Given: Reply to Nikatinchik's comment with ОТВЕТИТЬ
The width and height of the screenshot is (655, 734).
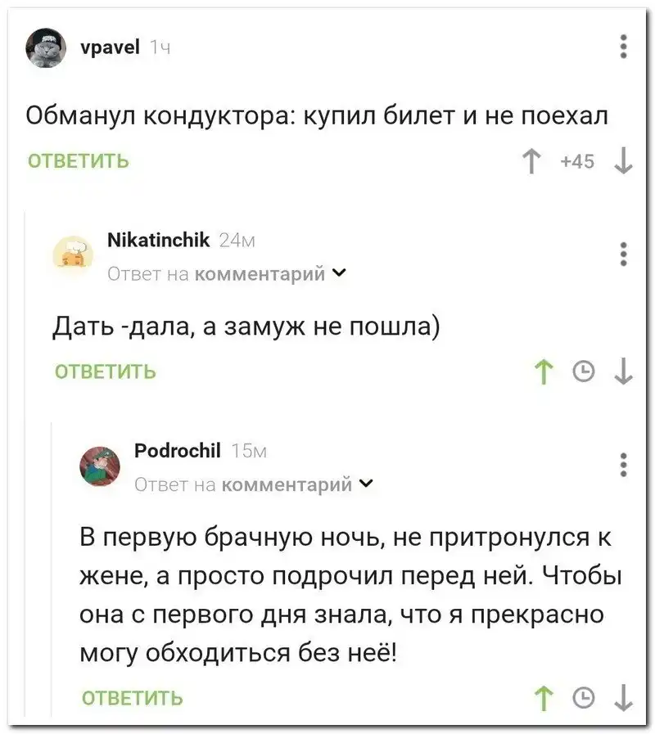Looking at the screenshot, I should coord(105,372).
